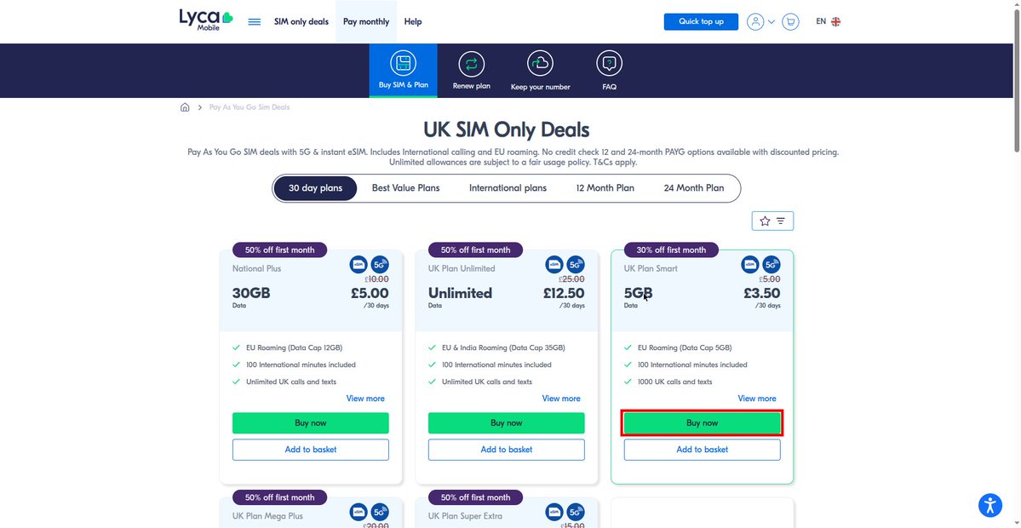This screenshot has width=1021, height=528.
Task: Click eSIM badge on UK Plan Unlimited
Action: pyautogui.click(x=554, y=264)
